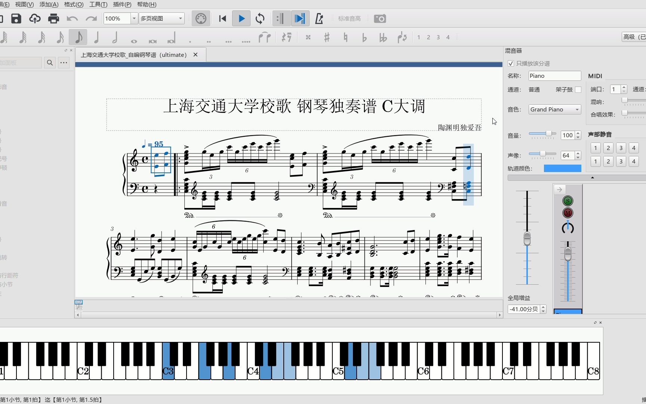
Task: Mute voice 2 in first row
Action: click(608, 148)
